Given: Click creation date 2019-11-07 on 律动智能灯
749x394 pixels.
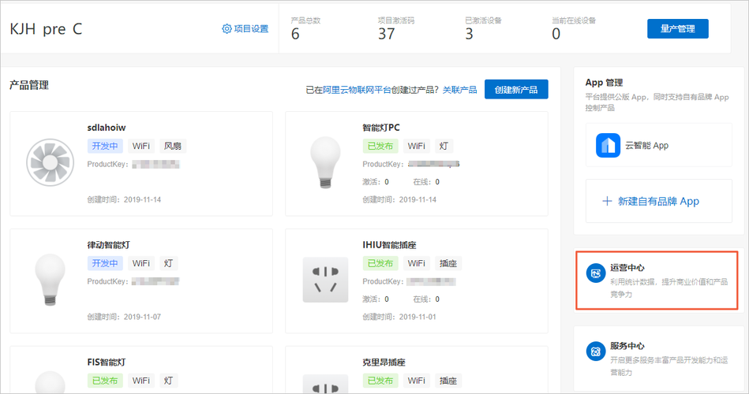Looking at the screenshot, I should click(142, 317).
